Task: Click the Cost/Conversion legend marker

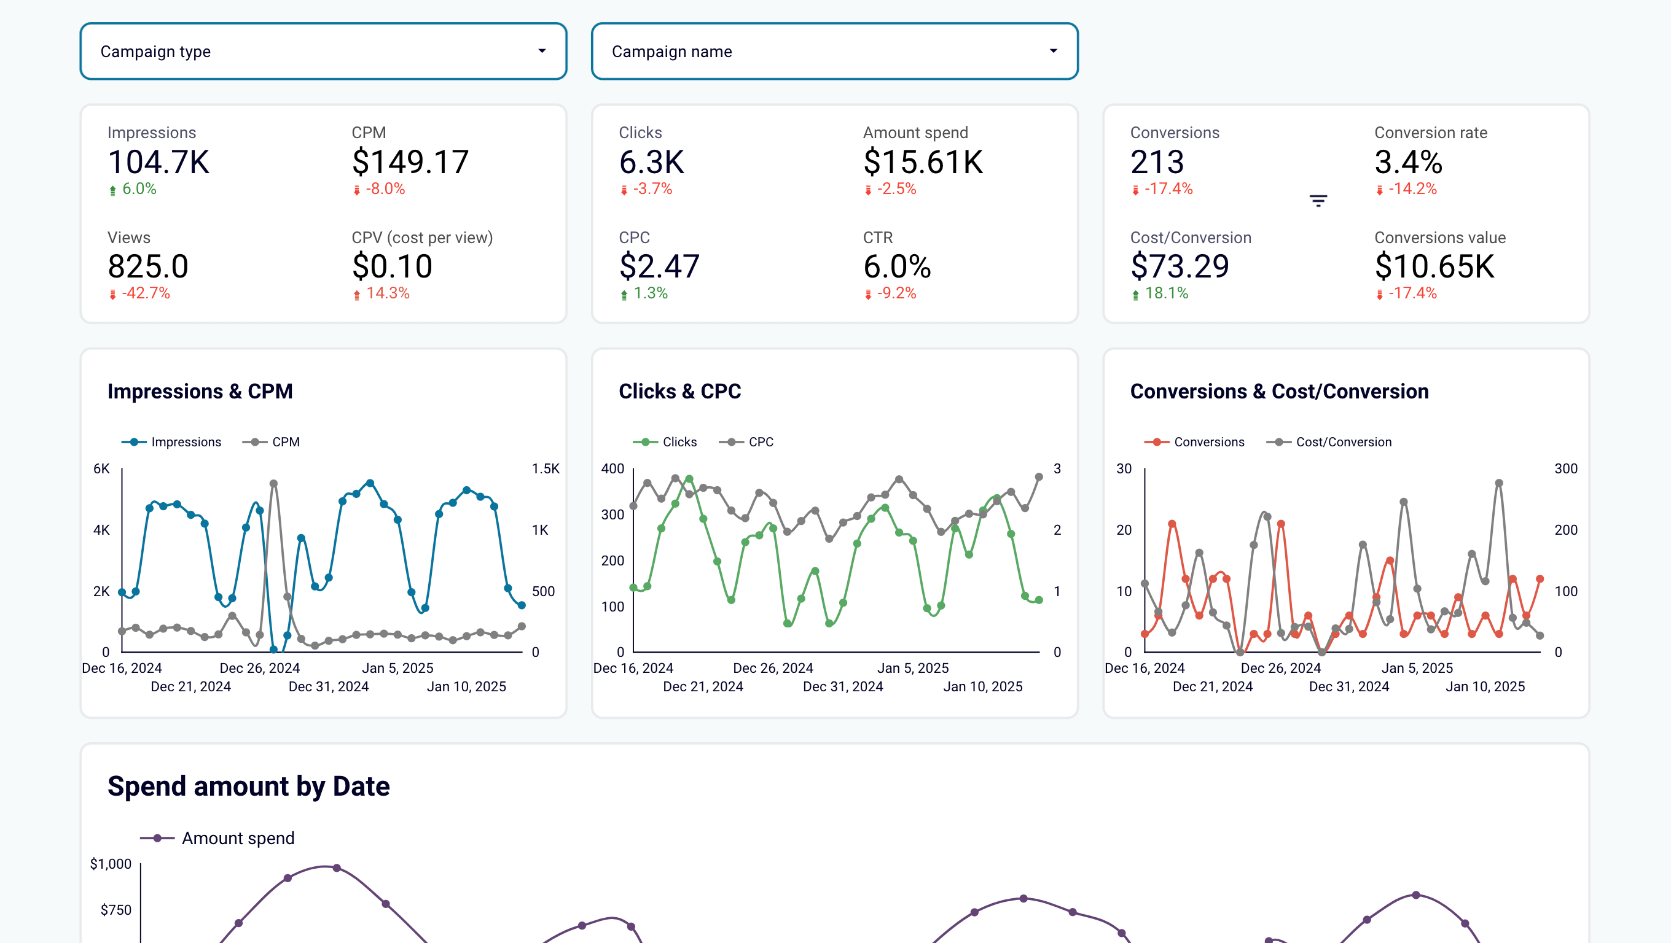Action: coord(1278,442)
